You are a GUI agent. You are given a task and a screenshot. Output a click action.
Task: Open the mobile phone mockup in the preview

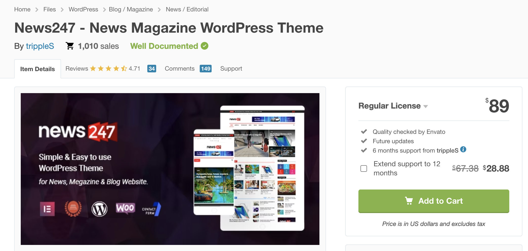click(x=214, y=172)
